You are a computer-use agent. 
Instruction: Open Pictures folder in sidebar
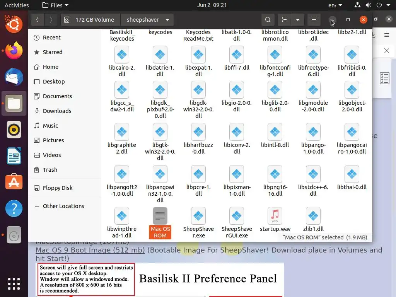tap(65, 140)
